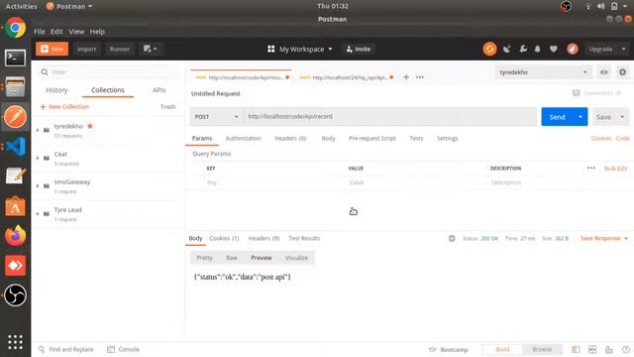Open the request Body tab
634x357 pixels.
click(328, 139)
